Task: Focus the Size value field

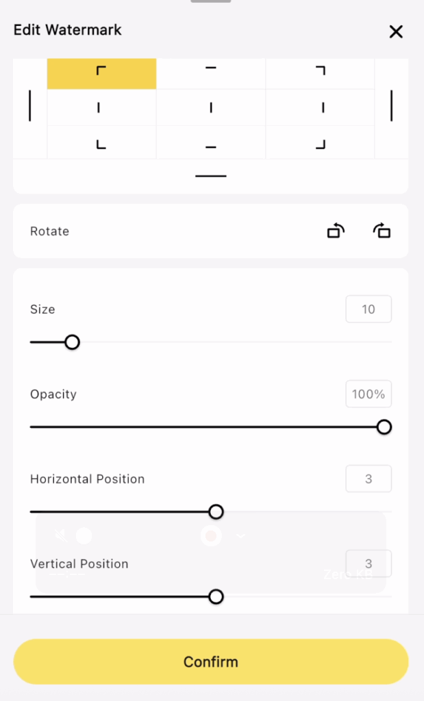Action: 369,309
